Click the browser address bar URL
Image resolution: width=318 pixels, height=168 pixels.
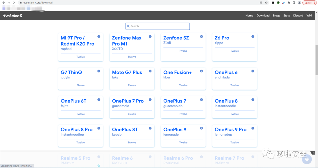38,3
